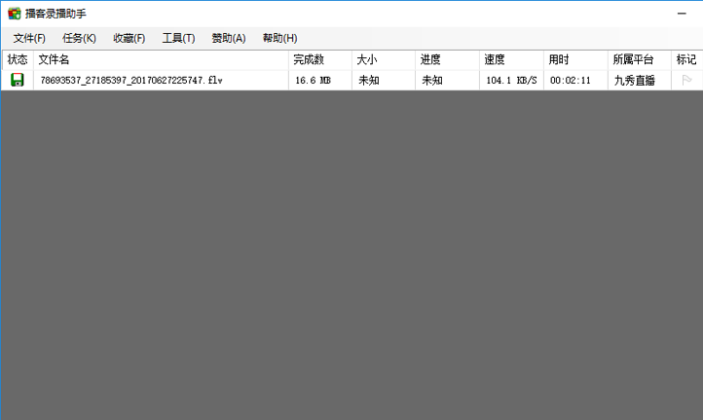Click the 九秀直播 platform cell
This screenshot has height=420, width=703.
pos(634,81)
